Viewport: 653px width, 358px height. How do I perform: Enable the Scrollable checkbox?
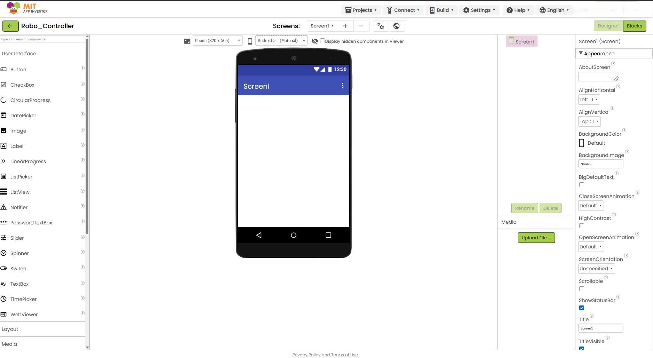point(581,289)
